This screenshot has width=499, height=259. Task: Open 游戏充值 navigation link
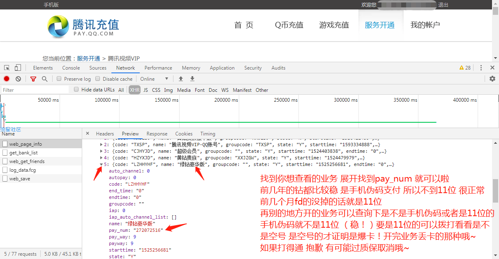coord(334,25)
